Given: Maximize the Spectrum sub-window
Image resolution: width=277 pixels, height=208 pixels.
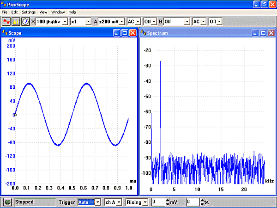Looking at the screenshot, I should (x=264, y=33).
